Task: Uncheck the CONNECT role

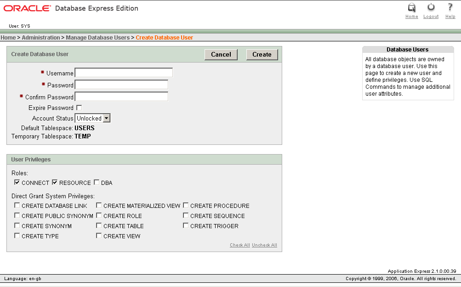Action: (17, 182)
